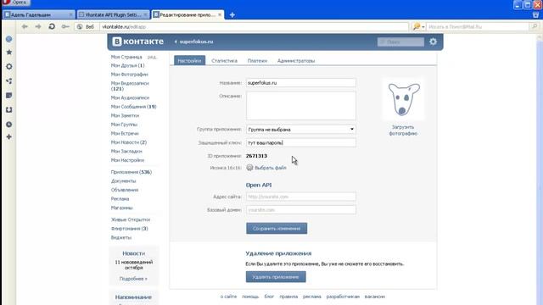
Task: Switch to the Адель Гадельшин browser tab
Action: point(39,15)
